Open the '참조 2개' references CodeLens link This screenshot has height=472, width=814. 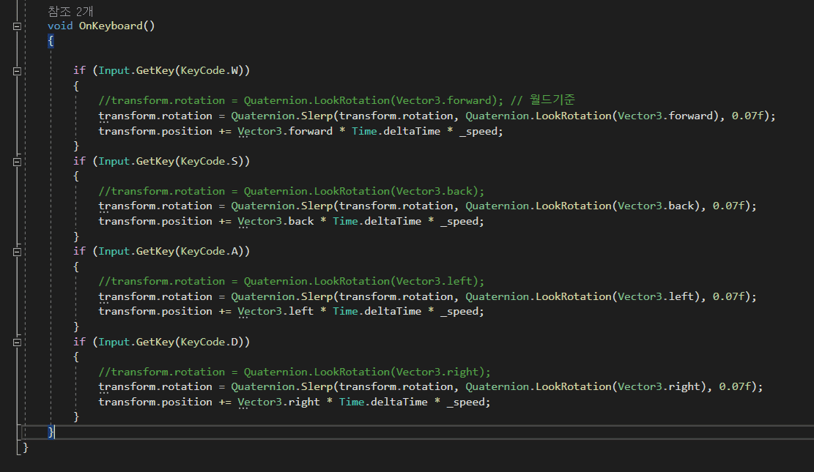[70, 12]
